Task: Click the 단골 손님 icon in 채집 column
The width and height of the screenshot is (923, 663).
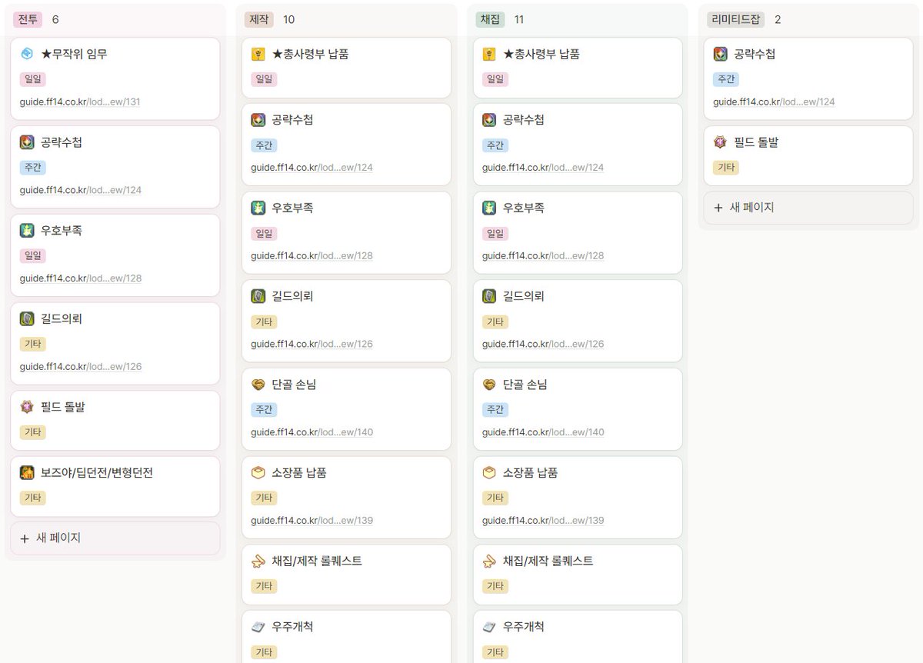Action: [x=489, y=385]
